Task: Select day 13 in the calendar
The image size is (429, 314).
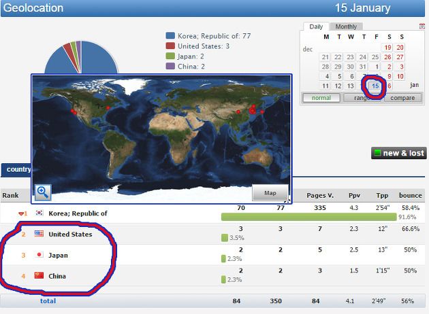Action: (x=350, y=86)
